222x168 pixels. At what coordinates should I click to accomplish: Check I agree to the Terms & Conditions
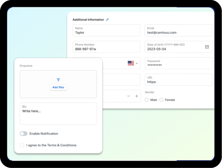click(22, 145)
